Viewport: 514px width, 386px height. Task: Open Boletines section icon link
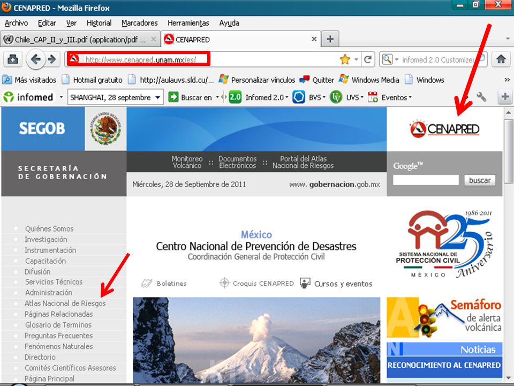164,283
